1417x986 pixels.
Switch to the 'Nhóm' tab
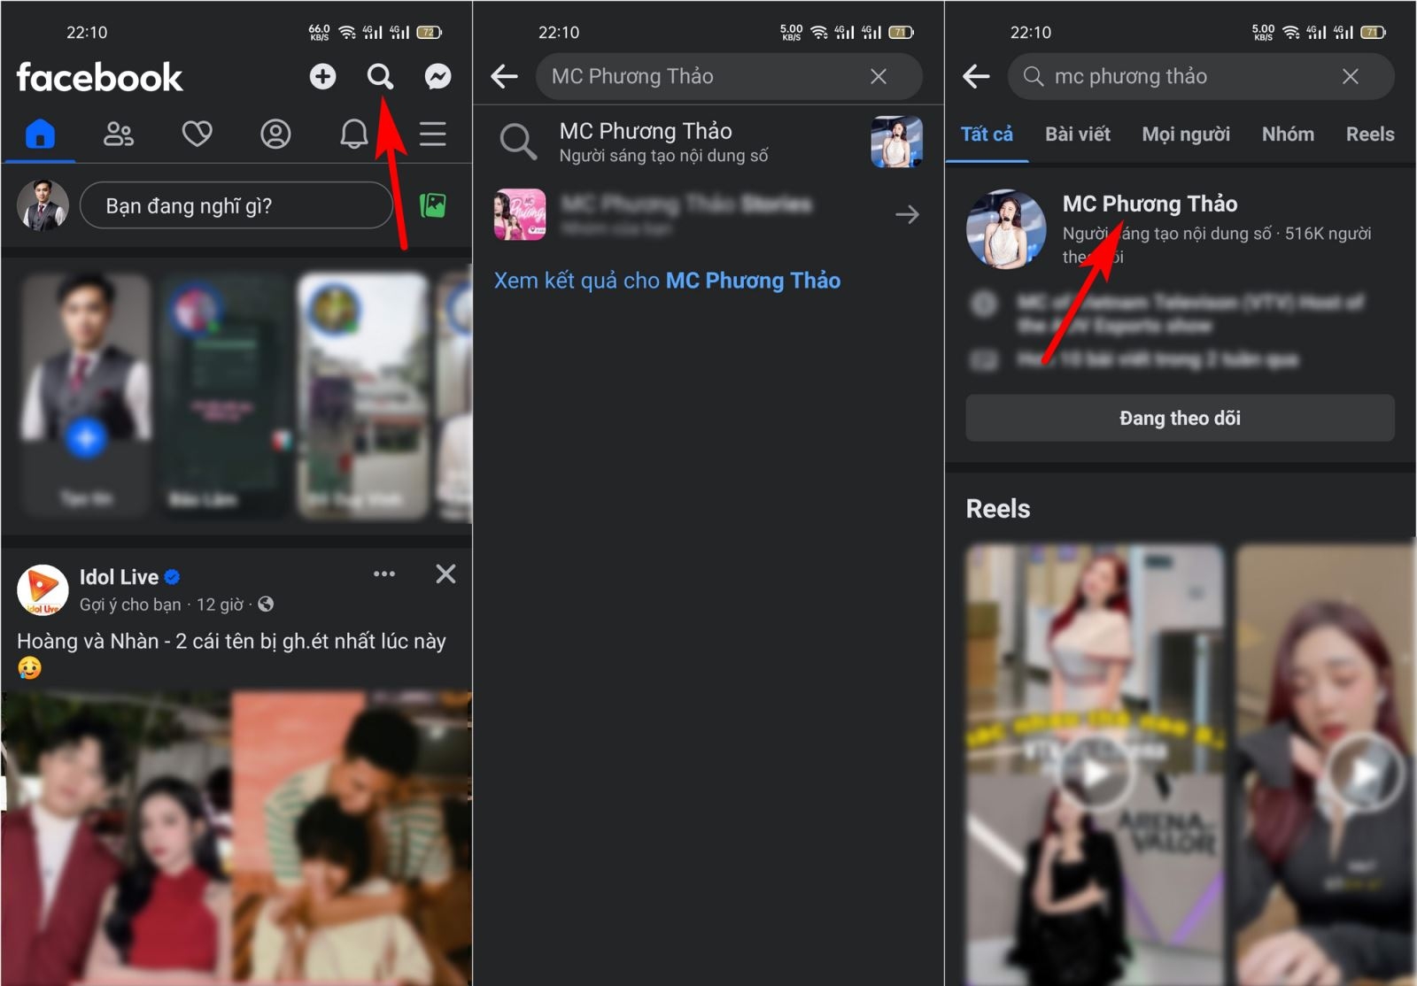[x=1288, y=135]
